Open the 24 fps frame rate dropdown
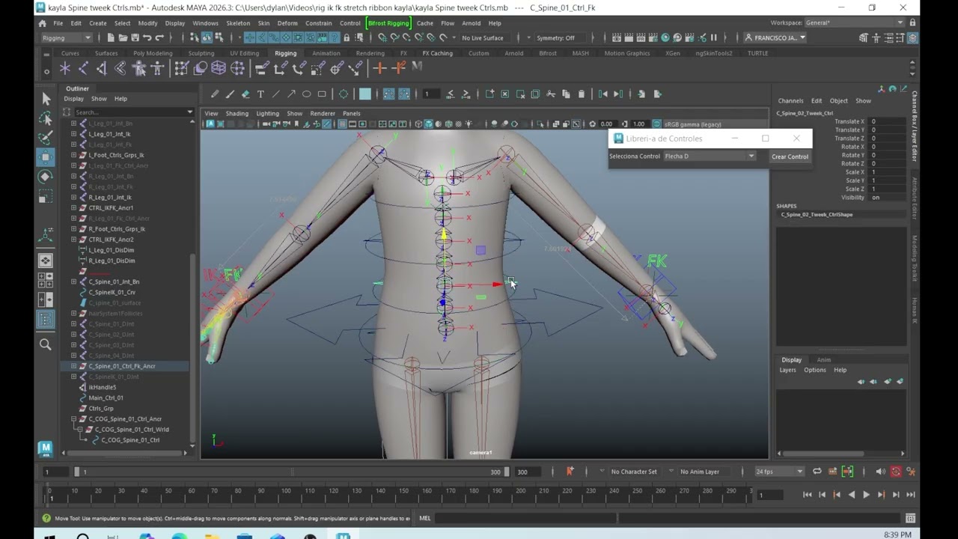 (779, 472)
